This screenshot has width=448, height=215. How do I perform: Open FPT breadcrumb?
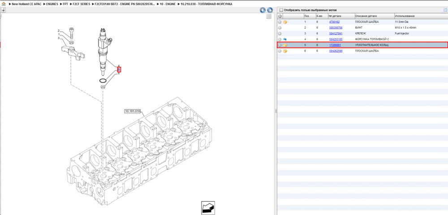click(x=65, y=4)
